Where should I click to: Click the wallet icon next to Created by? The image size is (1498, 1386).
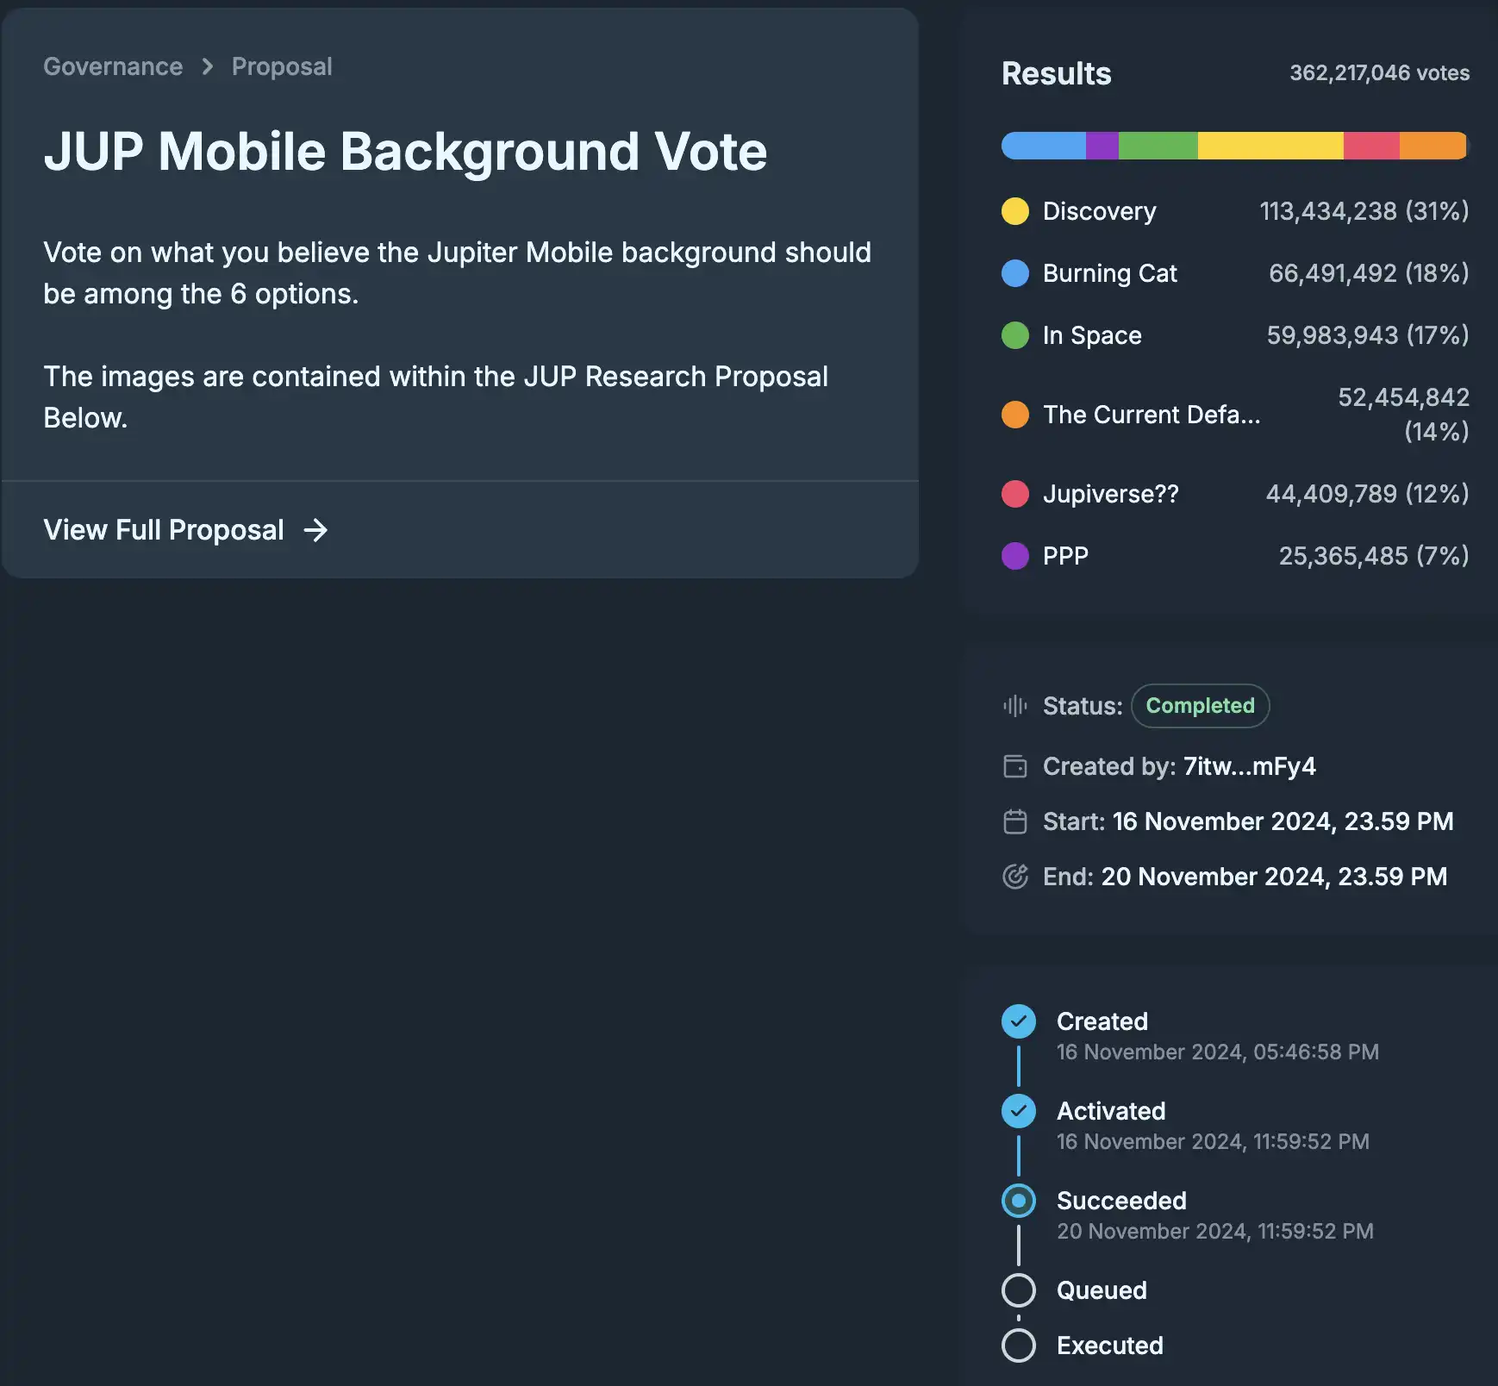click(1015, 766)
